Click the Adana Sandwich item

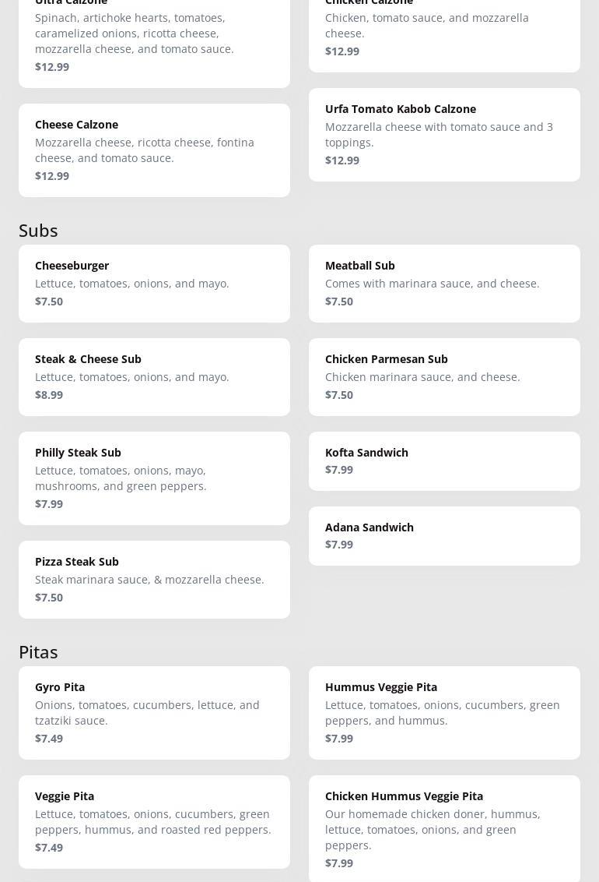(x=444, y=535)
